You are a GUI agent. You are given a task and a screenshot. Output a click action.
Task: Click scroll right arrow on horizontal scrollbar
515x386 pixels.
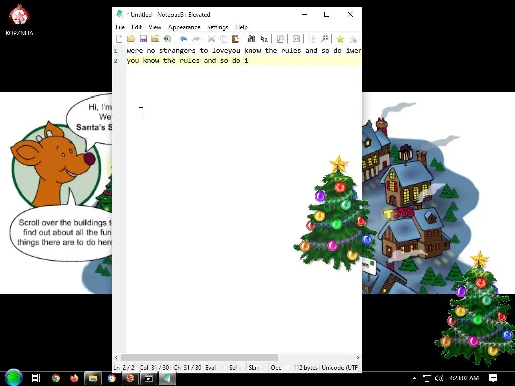(358, 357)
